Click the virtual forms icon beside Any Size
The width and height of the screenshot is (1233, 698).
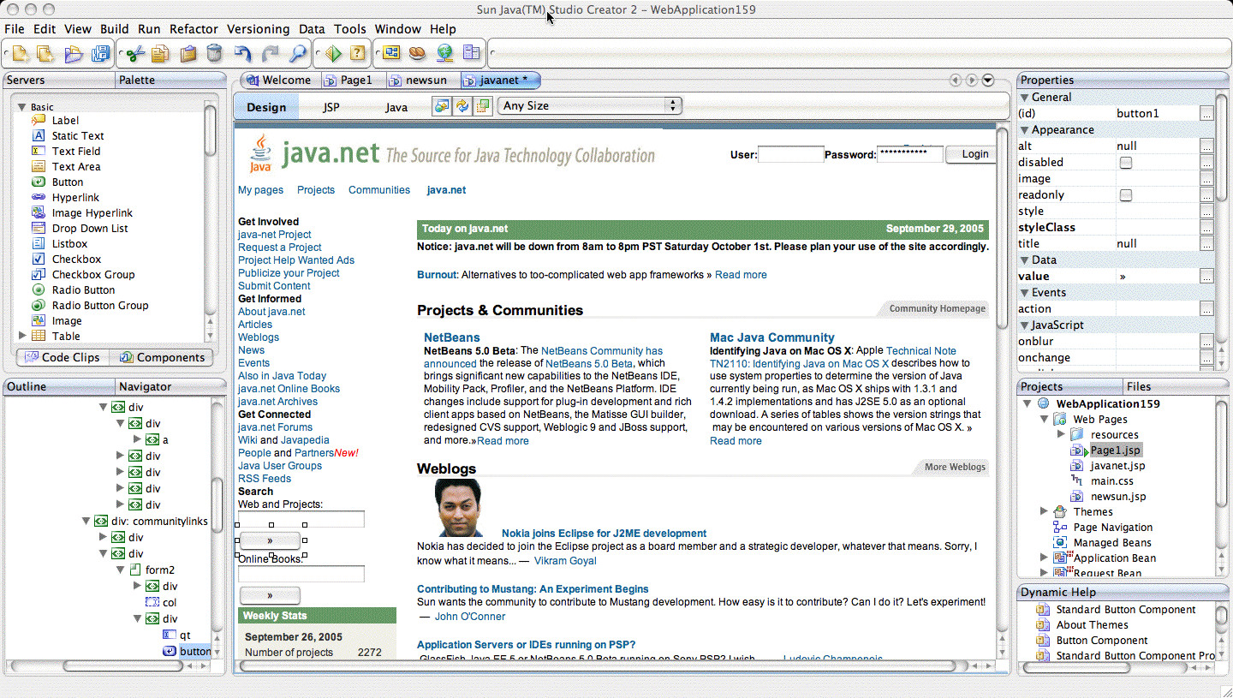484,105
